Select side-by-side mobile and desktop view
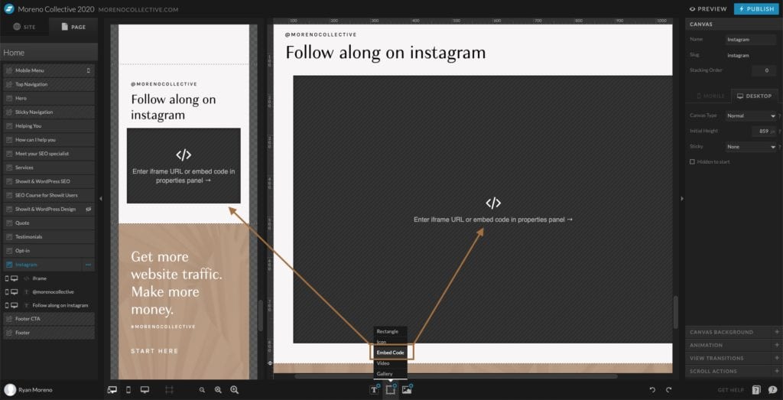The image size is (783, 400). (x=112, y=389)
